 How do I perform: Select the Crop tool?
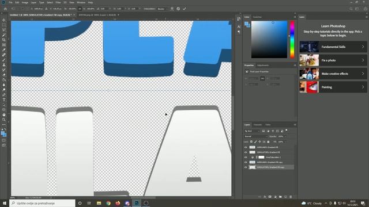click(4, 40)
